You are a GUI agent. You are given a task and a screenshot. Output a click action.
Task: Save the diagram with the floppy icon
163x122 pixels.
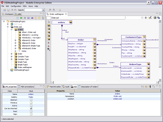click(x=155, y=18)
